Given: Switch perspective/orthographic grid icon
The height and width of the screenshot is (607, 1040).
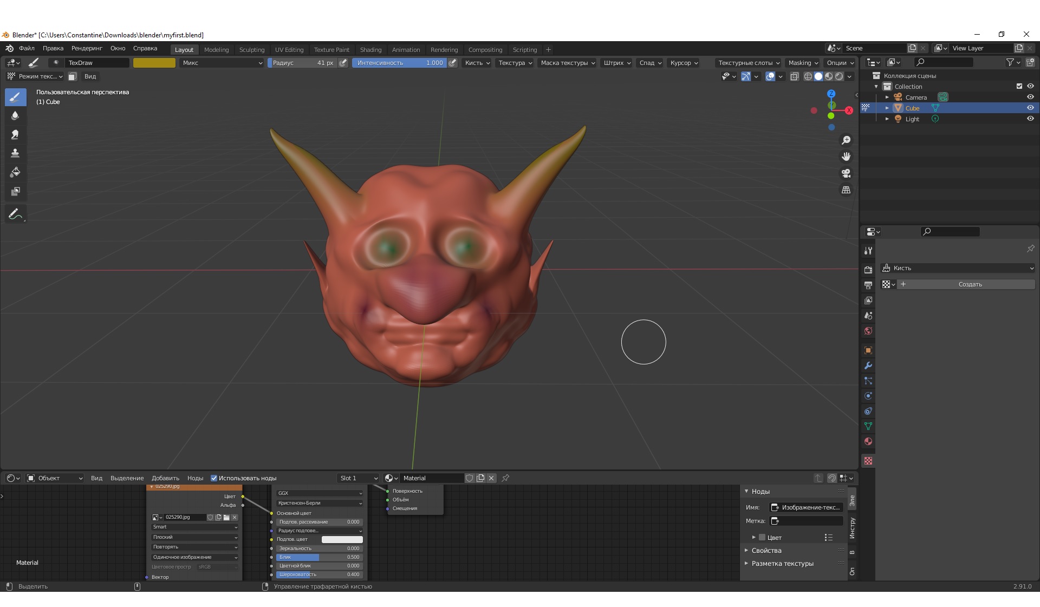Looking at the screenshot, I should (x=846, y=190).
